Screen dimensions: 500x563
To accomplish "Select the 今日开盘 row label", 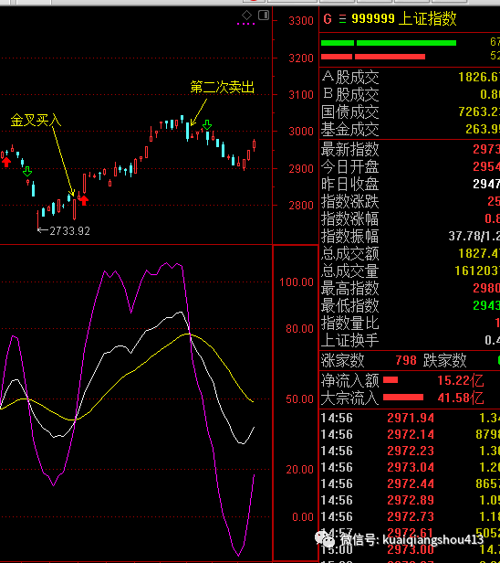I will 350,166.
